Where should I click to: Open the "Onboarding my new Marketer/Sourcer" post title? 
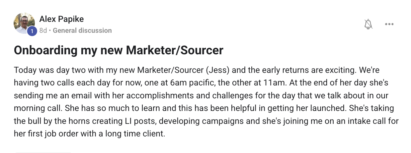coord(119,50)
